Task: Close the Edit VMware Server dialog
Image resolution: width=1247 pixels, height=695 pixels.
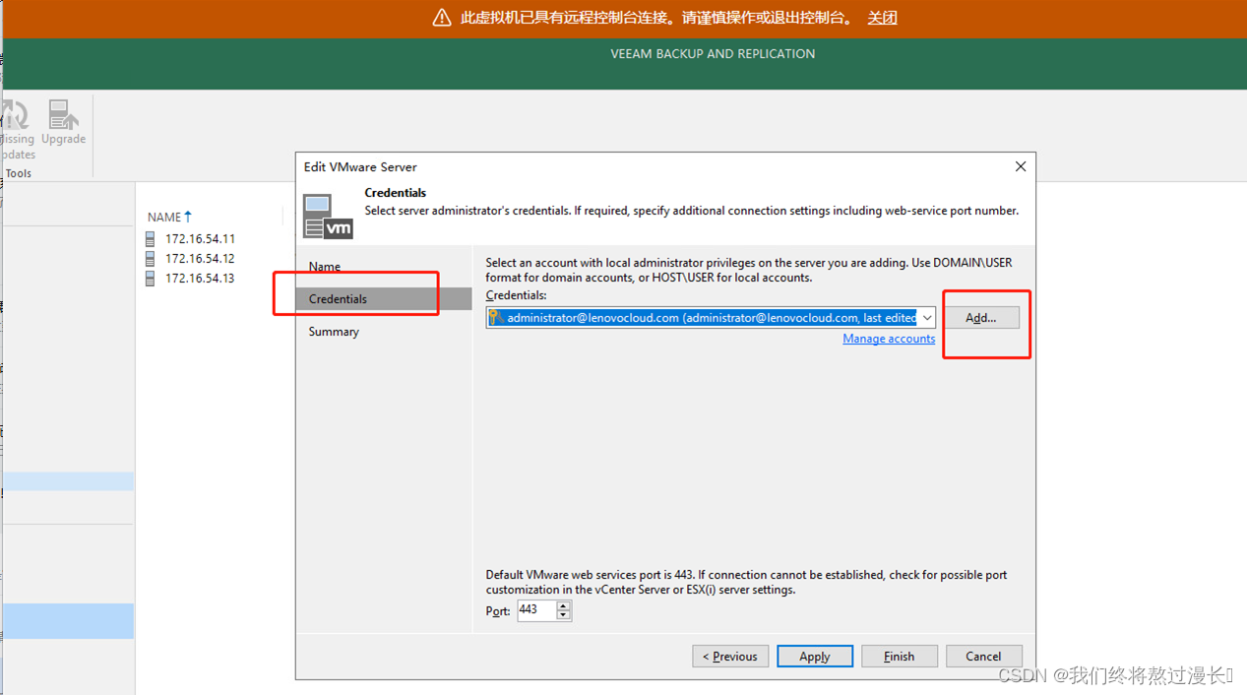Action: coord(1021,166)
